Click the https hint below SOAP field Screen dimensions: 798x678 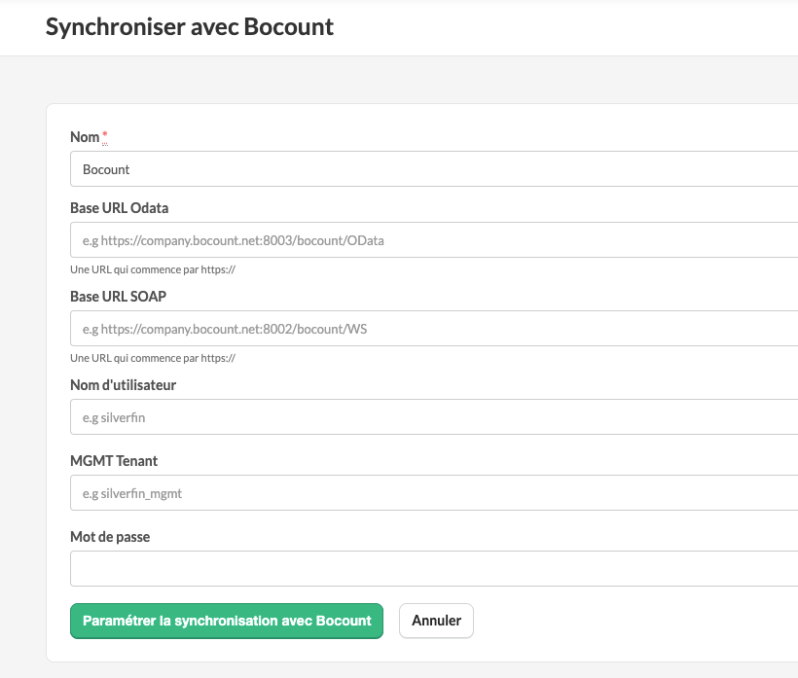coord(153,359)
